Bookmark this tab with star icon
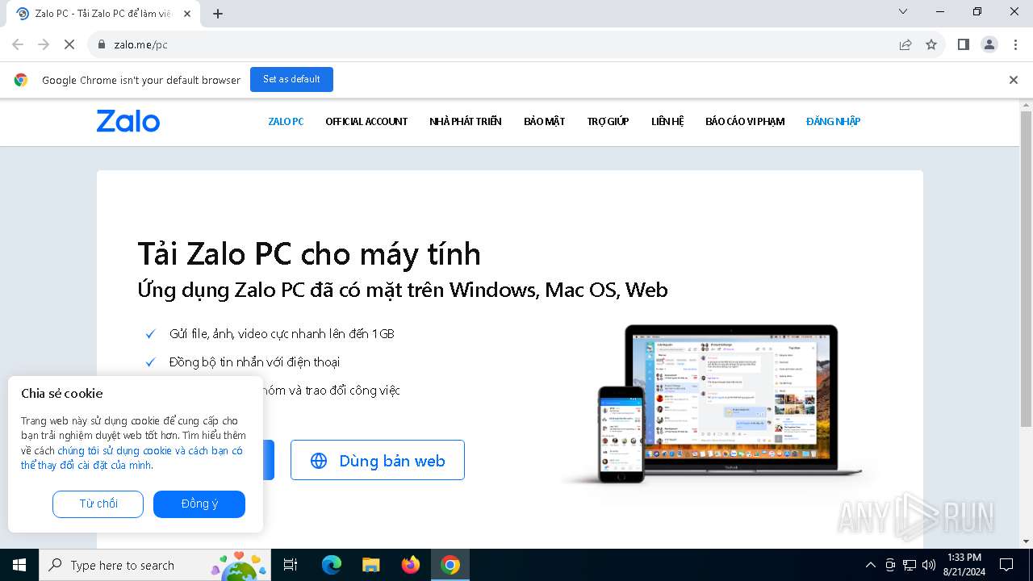This screenshot has width=1033, height=581. coord(931,44)
